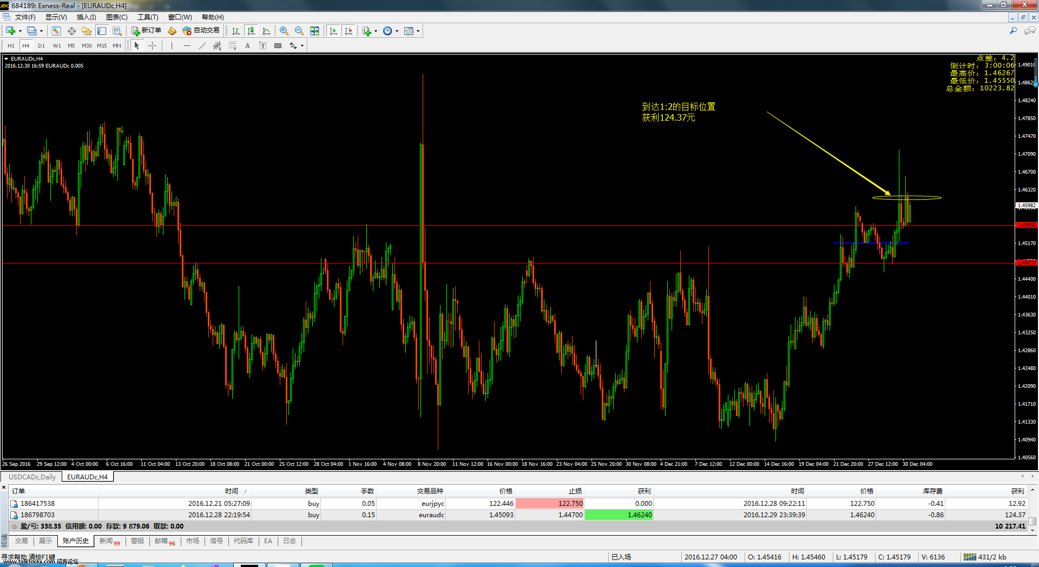Click the 新订单 new order button
The width and height of the screenshot is (1039, 567).
pyautogui.click(x=146, y=31)
